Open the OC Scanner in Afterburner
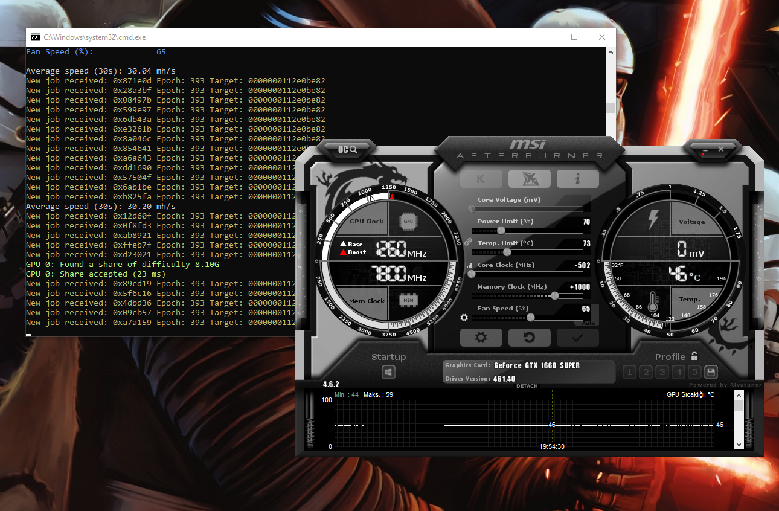Screen dimensions: 779x511 347,149
